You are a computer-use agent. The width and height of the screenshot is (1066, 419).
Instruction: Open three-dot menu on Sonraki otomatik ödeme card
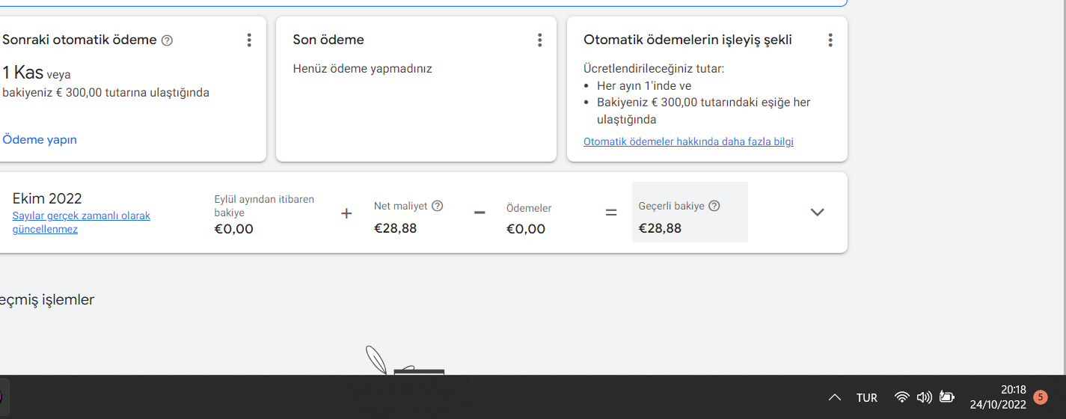[249, 40]
